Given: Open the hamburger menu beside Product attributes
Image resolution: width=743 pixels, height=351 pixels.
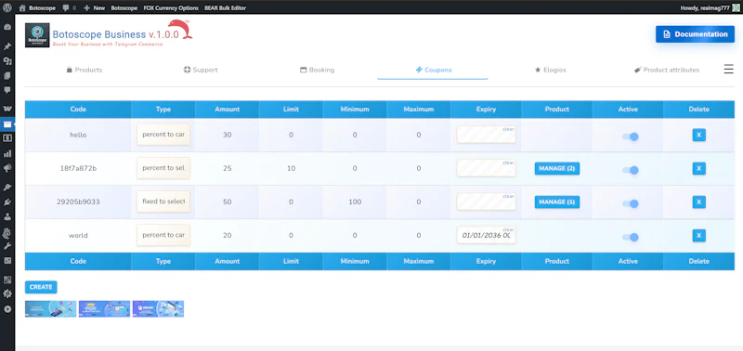Looking at the screenshot, I should [728, 69].
